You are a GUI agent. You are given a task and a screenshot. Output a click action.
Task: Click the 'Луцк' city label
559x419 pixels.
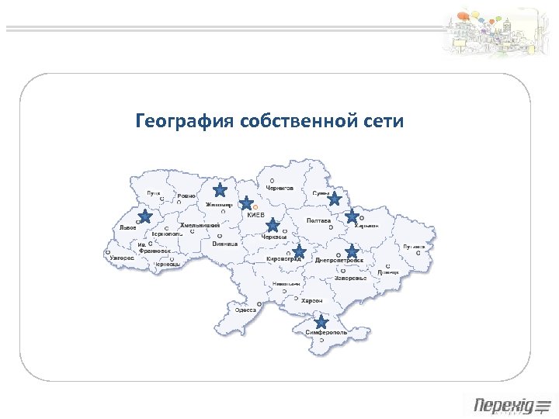pos(154,193)
